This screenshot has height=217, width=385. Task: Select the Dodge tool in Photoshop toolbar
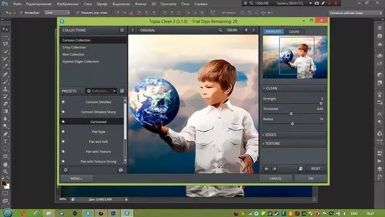5,127
